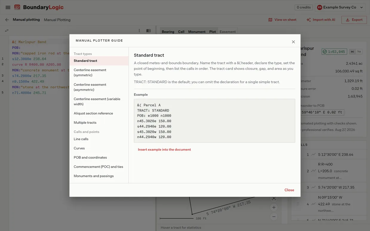Click the 2.4341 ac area value
Viewport: 370px width, 231px height.
354,63
